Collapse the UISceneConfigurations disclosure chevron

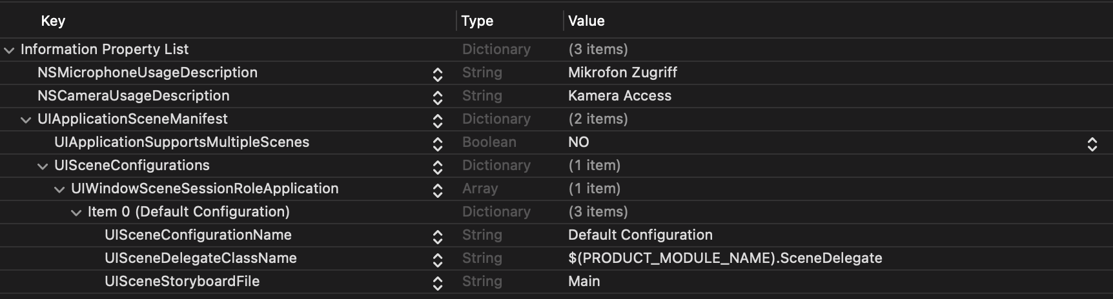(x=43, y=166)
